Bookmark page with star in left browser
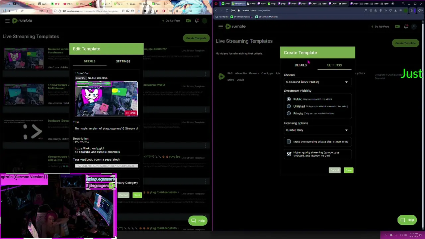Viewport: 425px width, 239px height. (132, 11)
